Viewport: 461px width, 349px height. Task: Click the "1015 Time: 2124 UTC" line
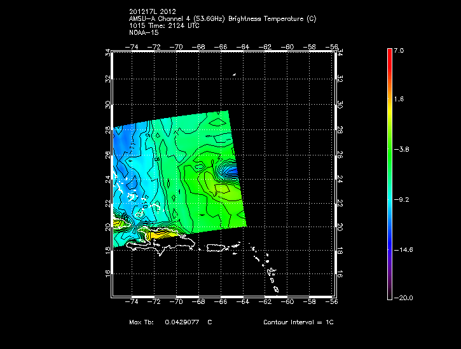pyautogui.click(x=164, y=26)
